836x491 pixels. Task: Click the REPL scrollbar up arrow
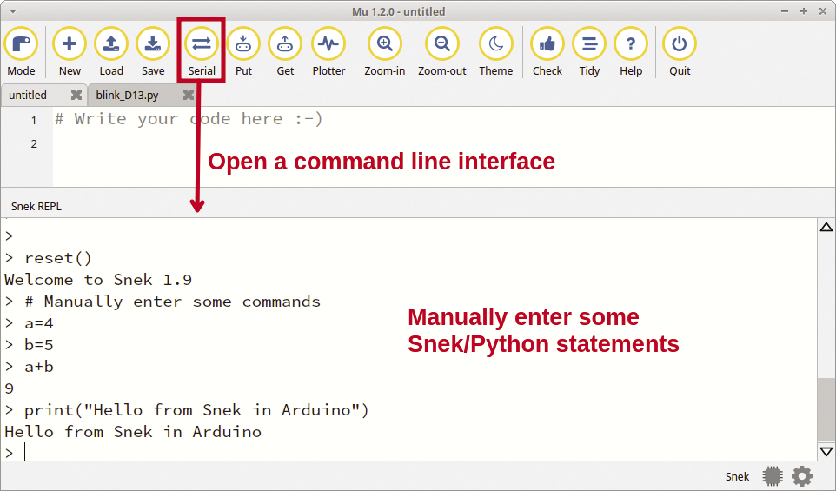[x=826, y=227]
